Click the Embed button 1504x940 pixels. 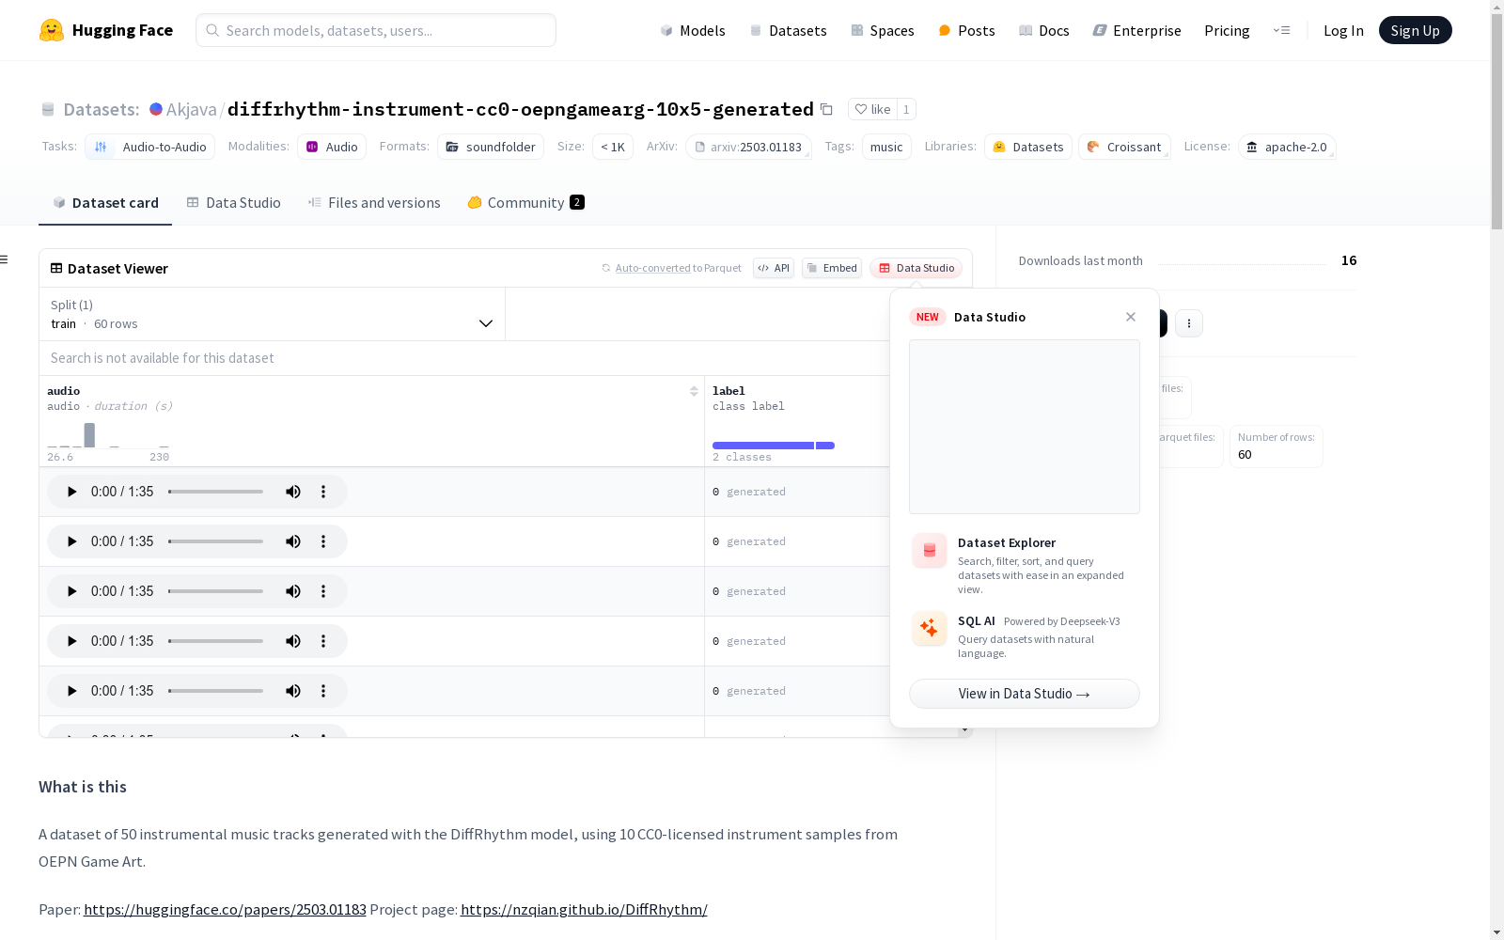(832, 268)
